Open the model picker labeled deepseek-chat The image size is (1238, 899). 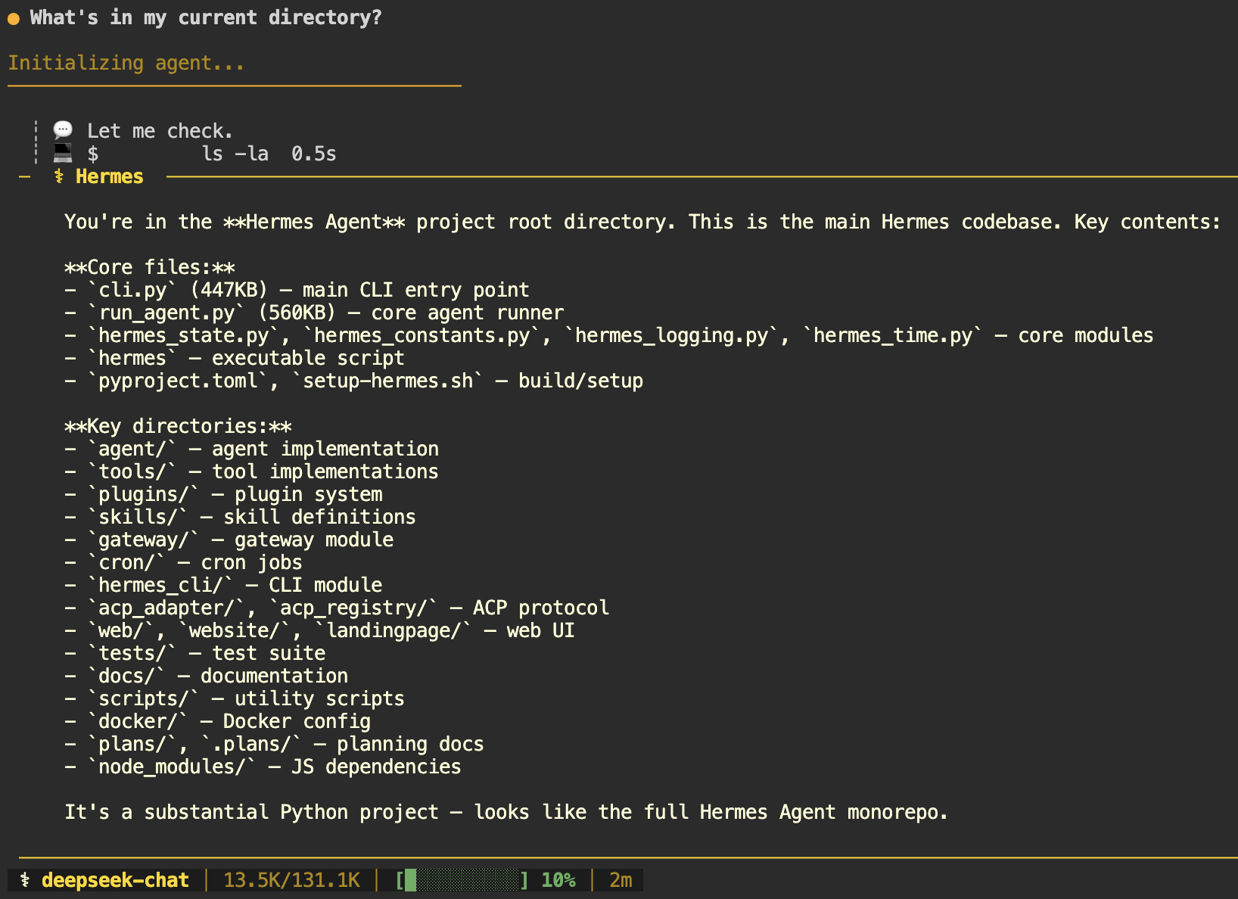click(114, 879)
